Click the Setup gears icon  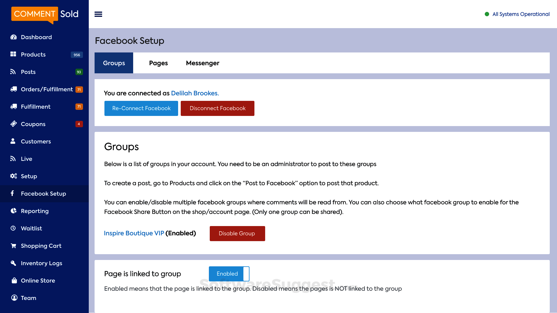click(x=13, y=176)
